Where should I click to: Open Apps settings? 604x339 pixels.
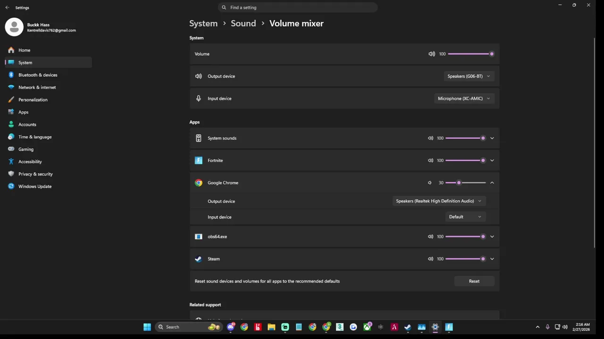(48, 112)
